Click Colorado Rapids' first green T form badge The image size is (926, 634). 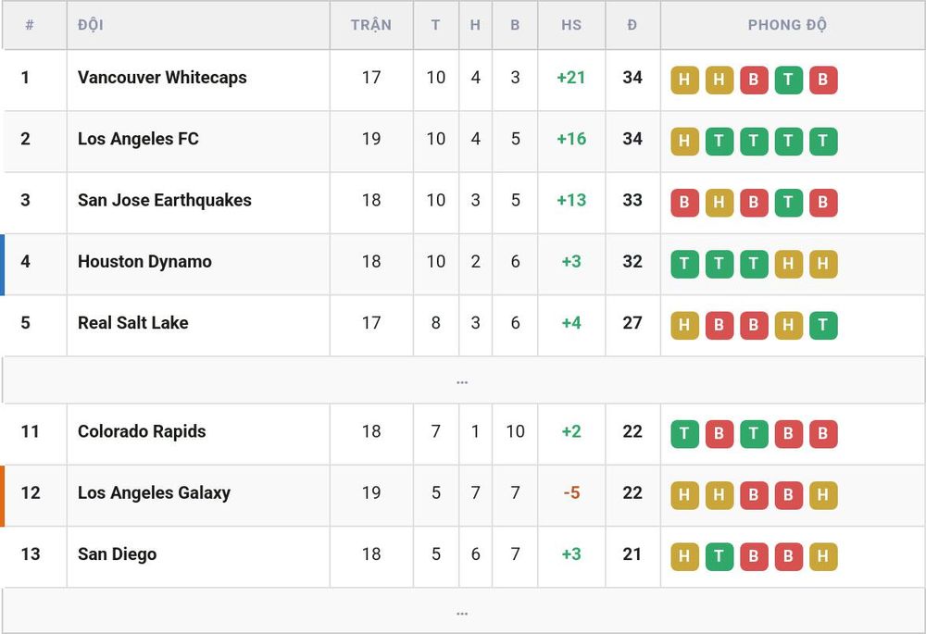684,434
